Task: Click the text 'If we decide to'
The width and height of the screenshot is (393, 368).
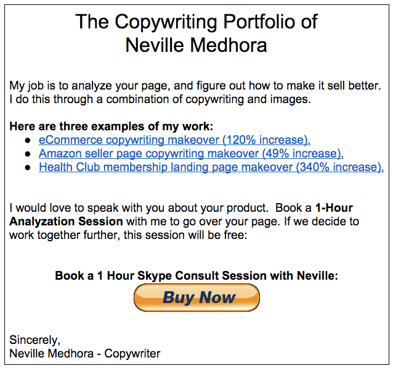Action: pos(322,222)
